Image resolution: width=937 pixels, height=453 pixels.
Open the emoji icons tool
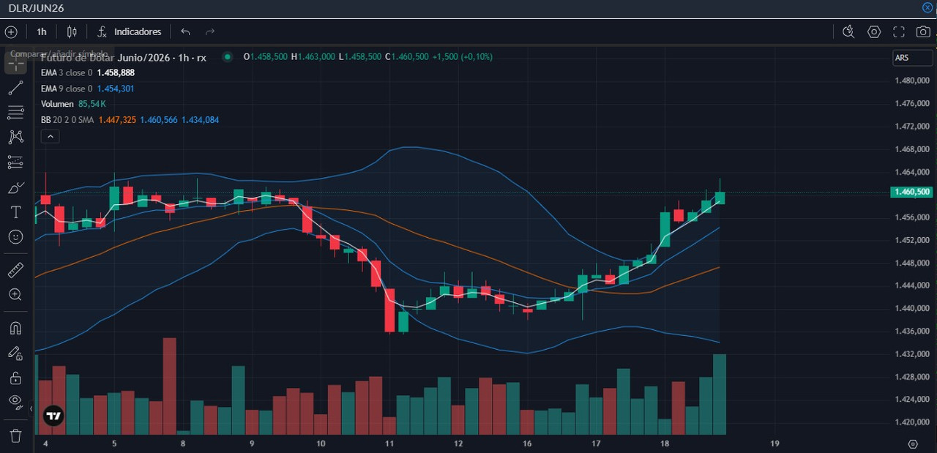point(15,237)
